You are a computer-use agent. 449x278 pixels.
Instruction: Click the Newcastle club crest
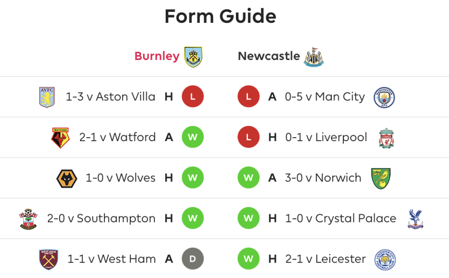[314, 57]
